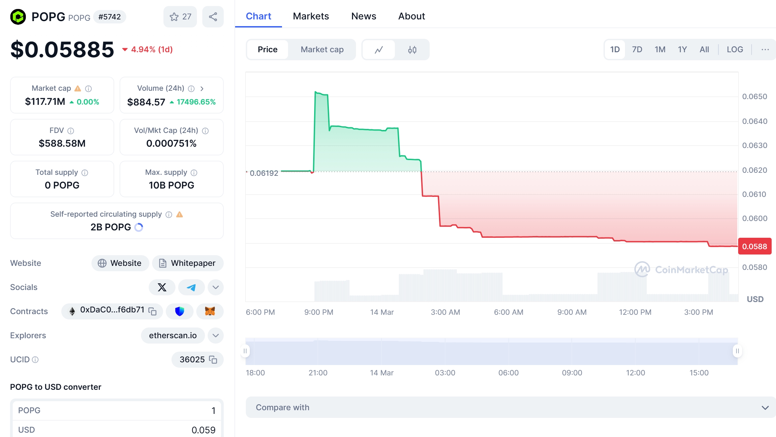Click the copy contract address icon
This screenshot has width=776, height=437.
pyautogui.click(x=153, y=311)
